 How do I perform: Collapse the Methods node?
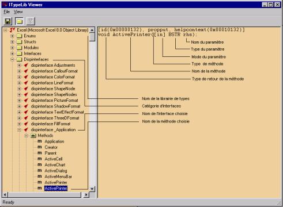tap(27, 136)
